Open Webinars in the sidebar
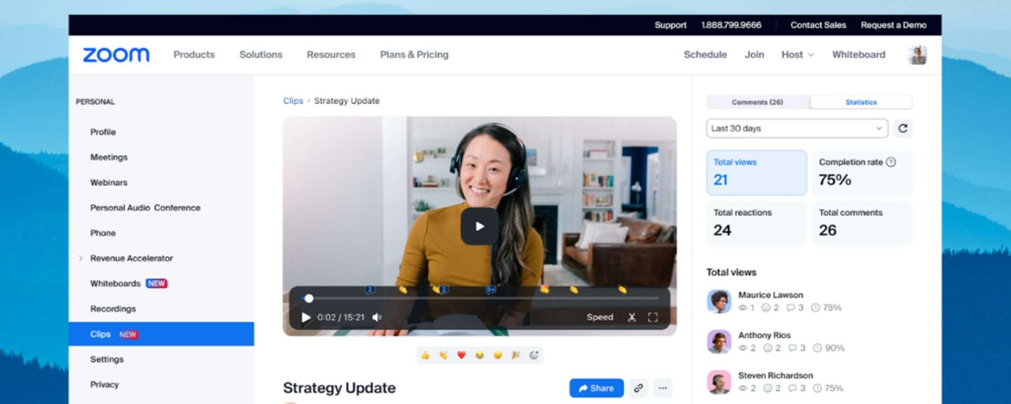This screenshot has height=404, width=1011. click(x=109, y=182)
